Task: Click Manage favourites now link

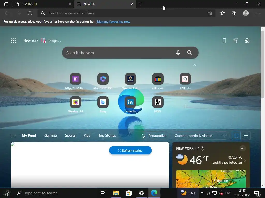Action: 113,22
